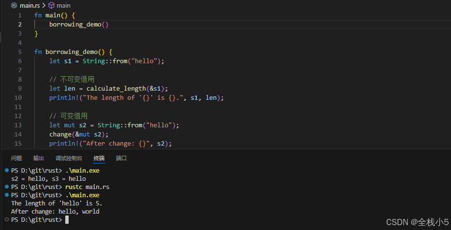The height and width of the screenshot is (230, 451).
Task: Click 'let mut s2' line in the editor
Action: click(x=114, y=125)
